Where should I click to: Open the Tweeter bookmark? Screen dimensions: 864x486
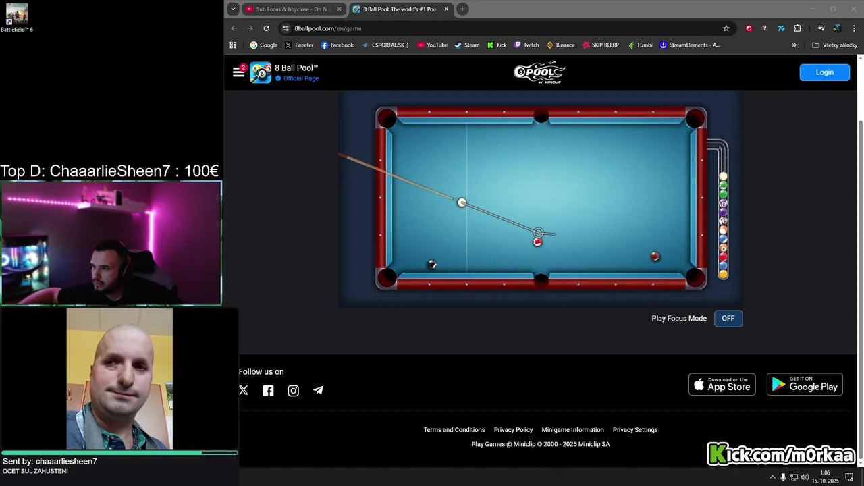pyautogui.click(x=299, y=45)
